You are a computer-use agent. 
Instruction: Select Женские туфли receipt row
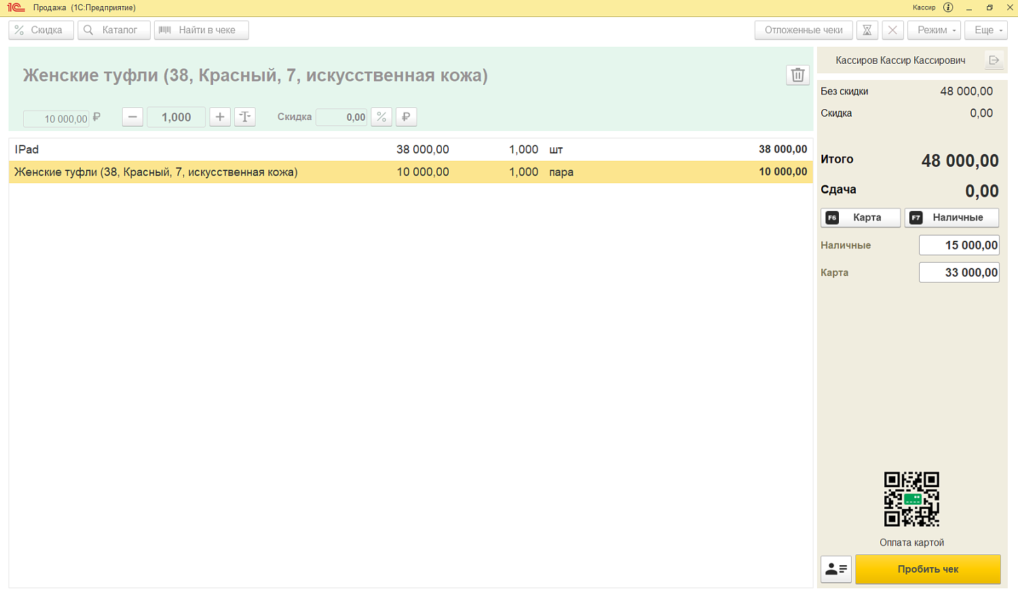411,172
